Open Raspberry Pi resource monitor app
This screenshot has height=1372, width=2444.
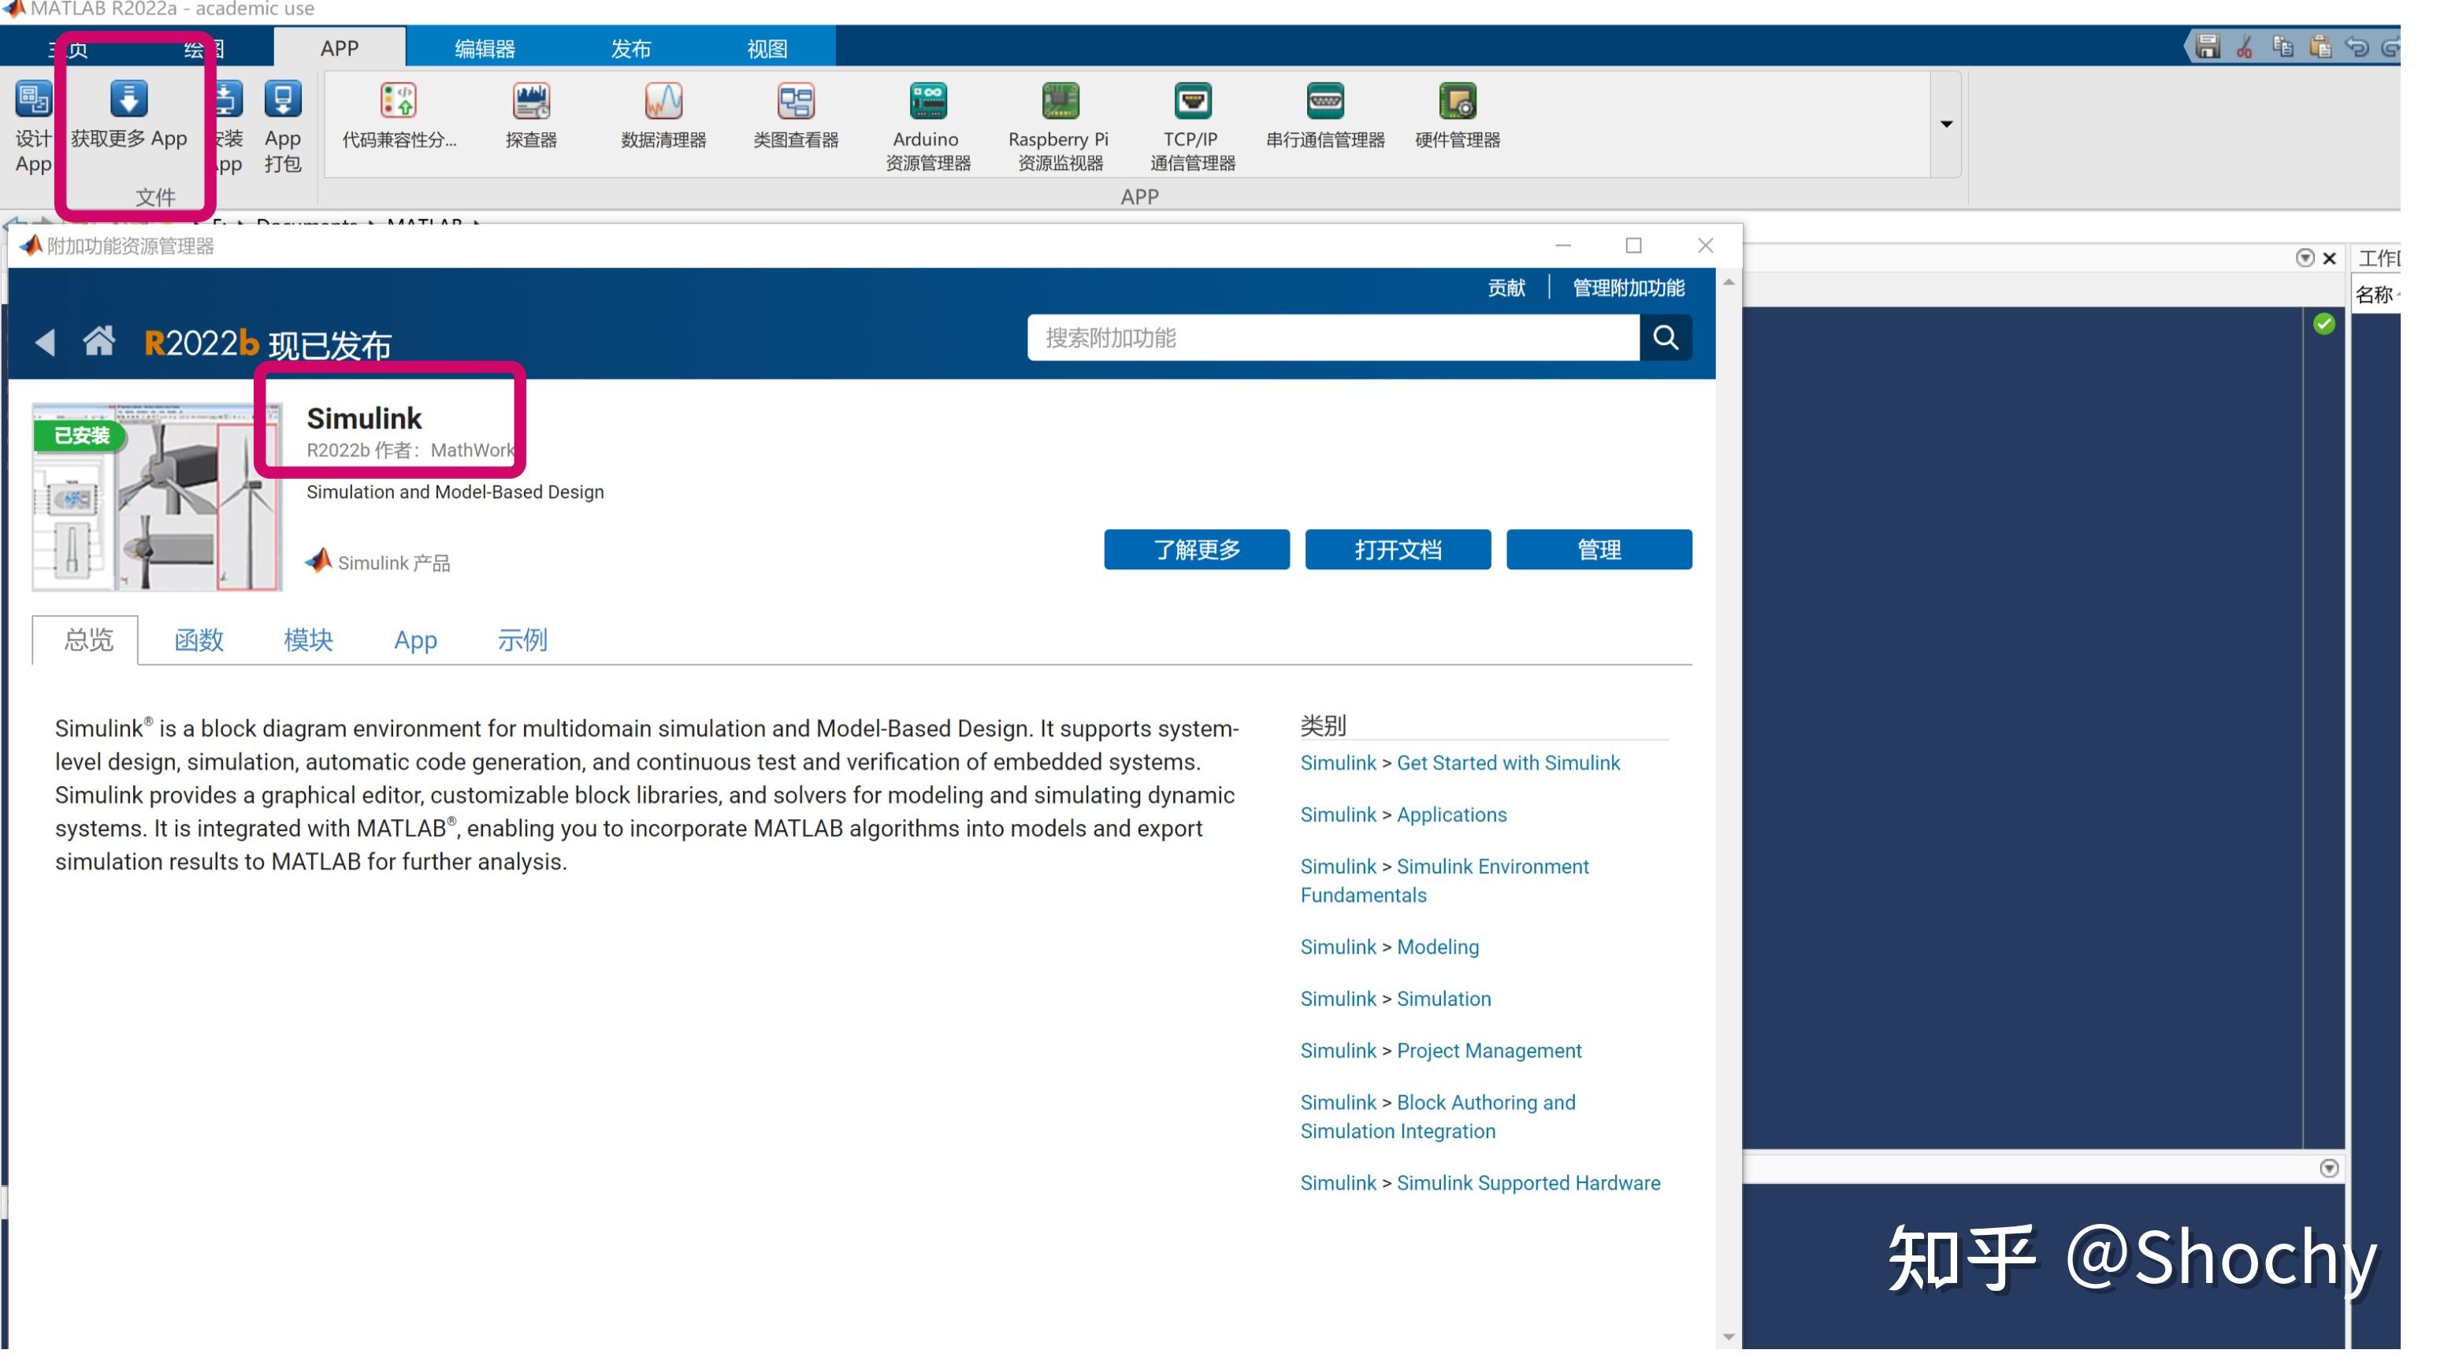pyautogui.click(x=1059, y=102)
